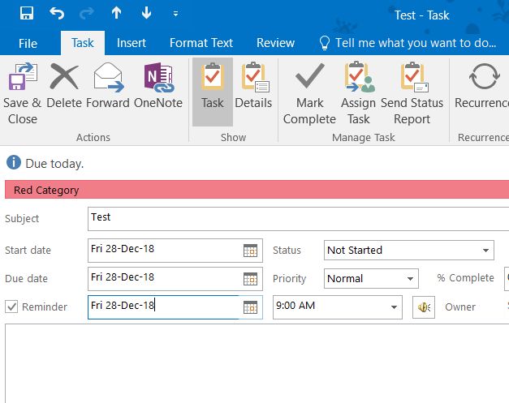Switch to the Insert tab
This screenshot has width=509, height=403.
click(x=132, y=43)
